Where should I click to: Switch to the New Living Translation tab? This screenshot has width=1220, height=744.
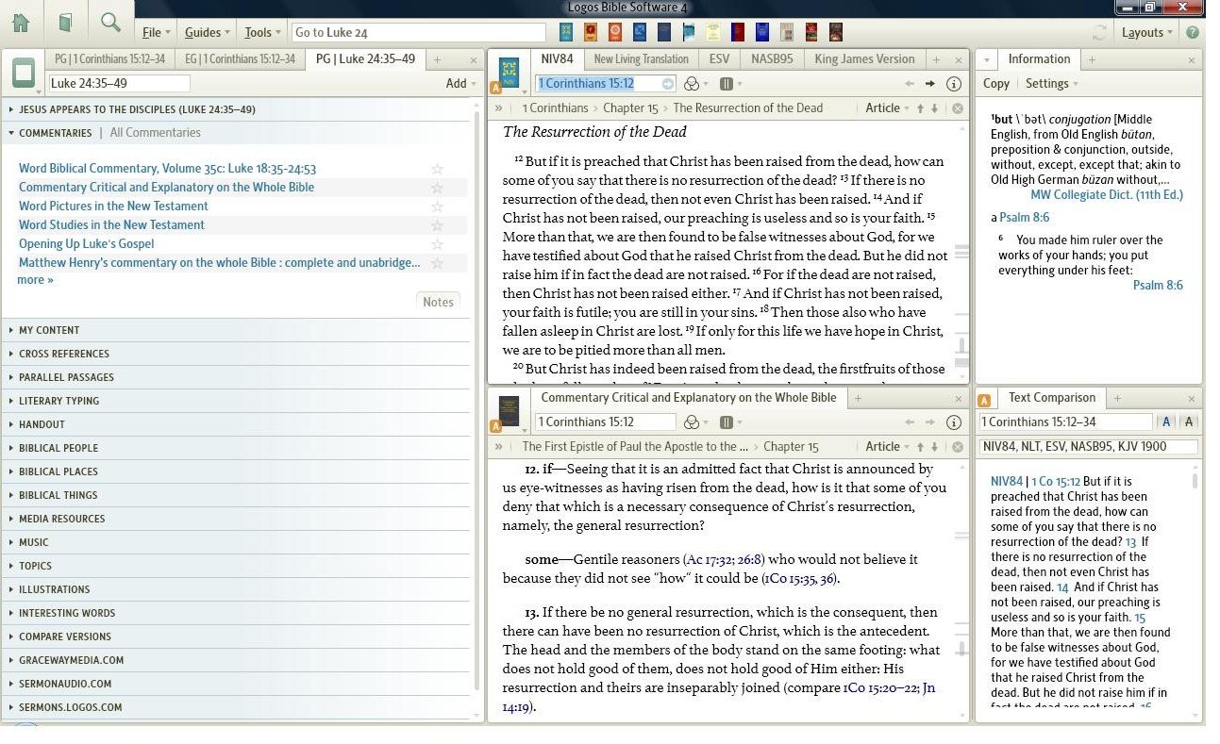pyautogui.click(x=641, y=58)
